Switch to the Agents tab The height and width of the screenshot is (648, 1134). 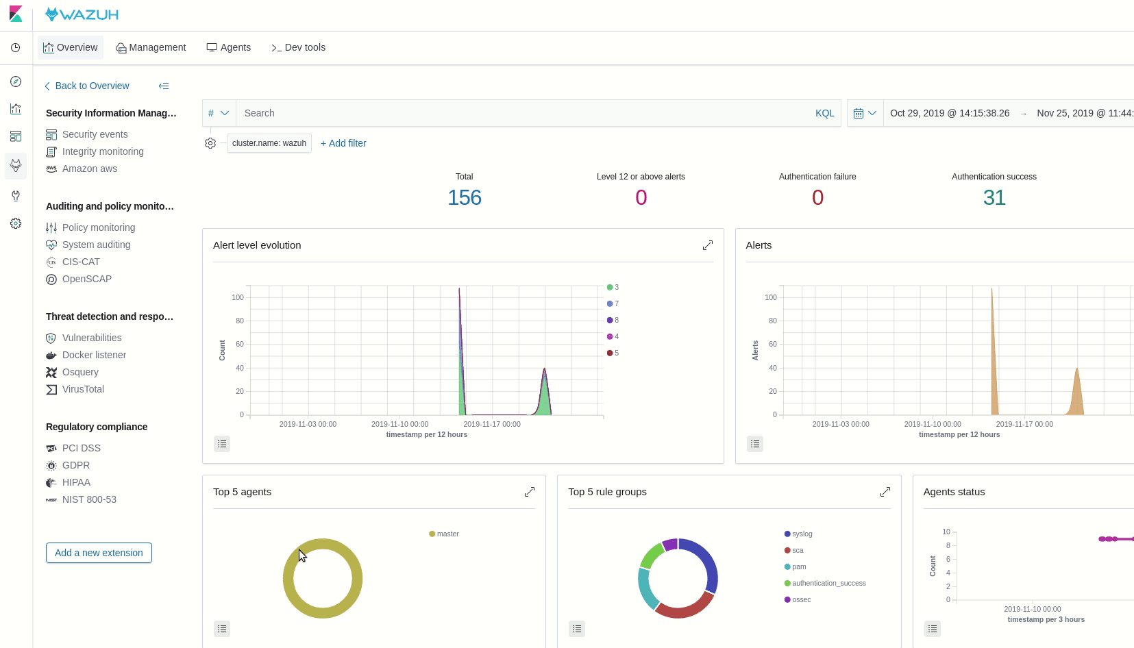click(x=228, y=47)
